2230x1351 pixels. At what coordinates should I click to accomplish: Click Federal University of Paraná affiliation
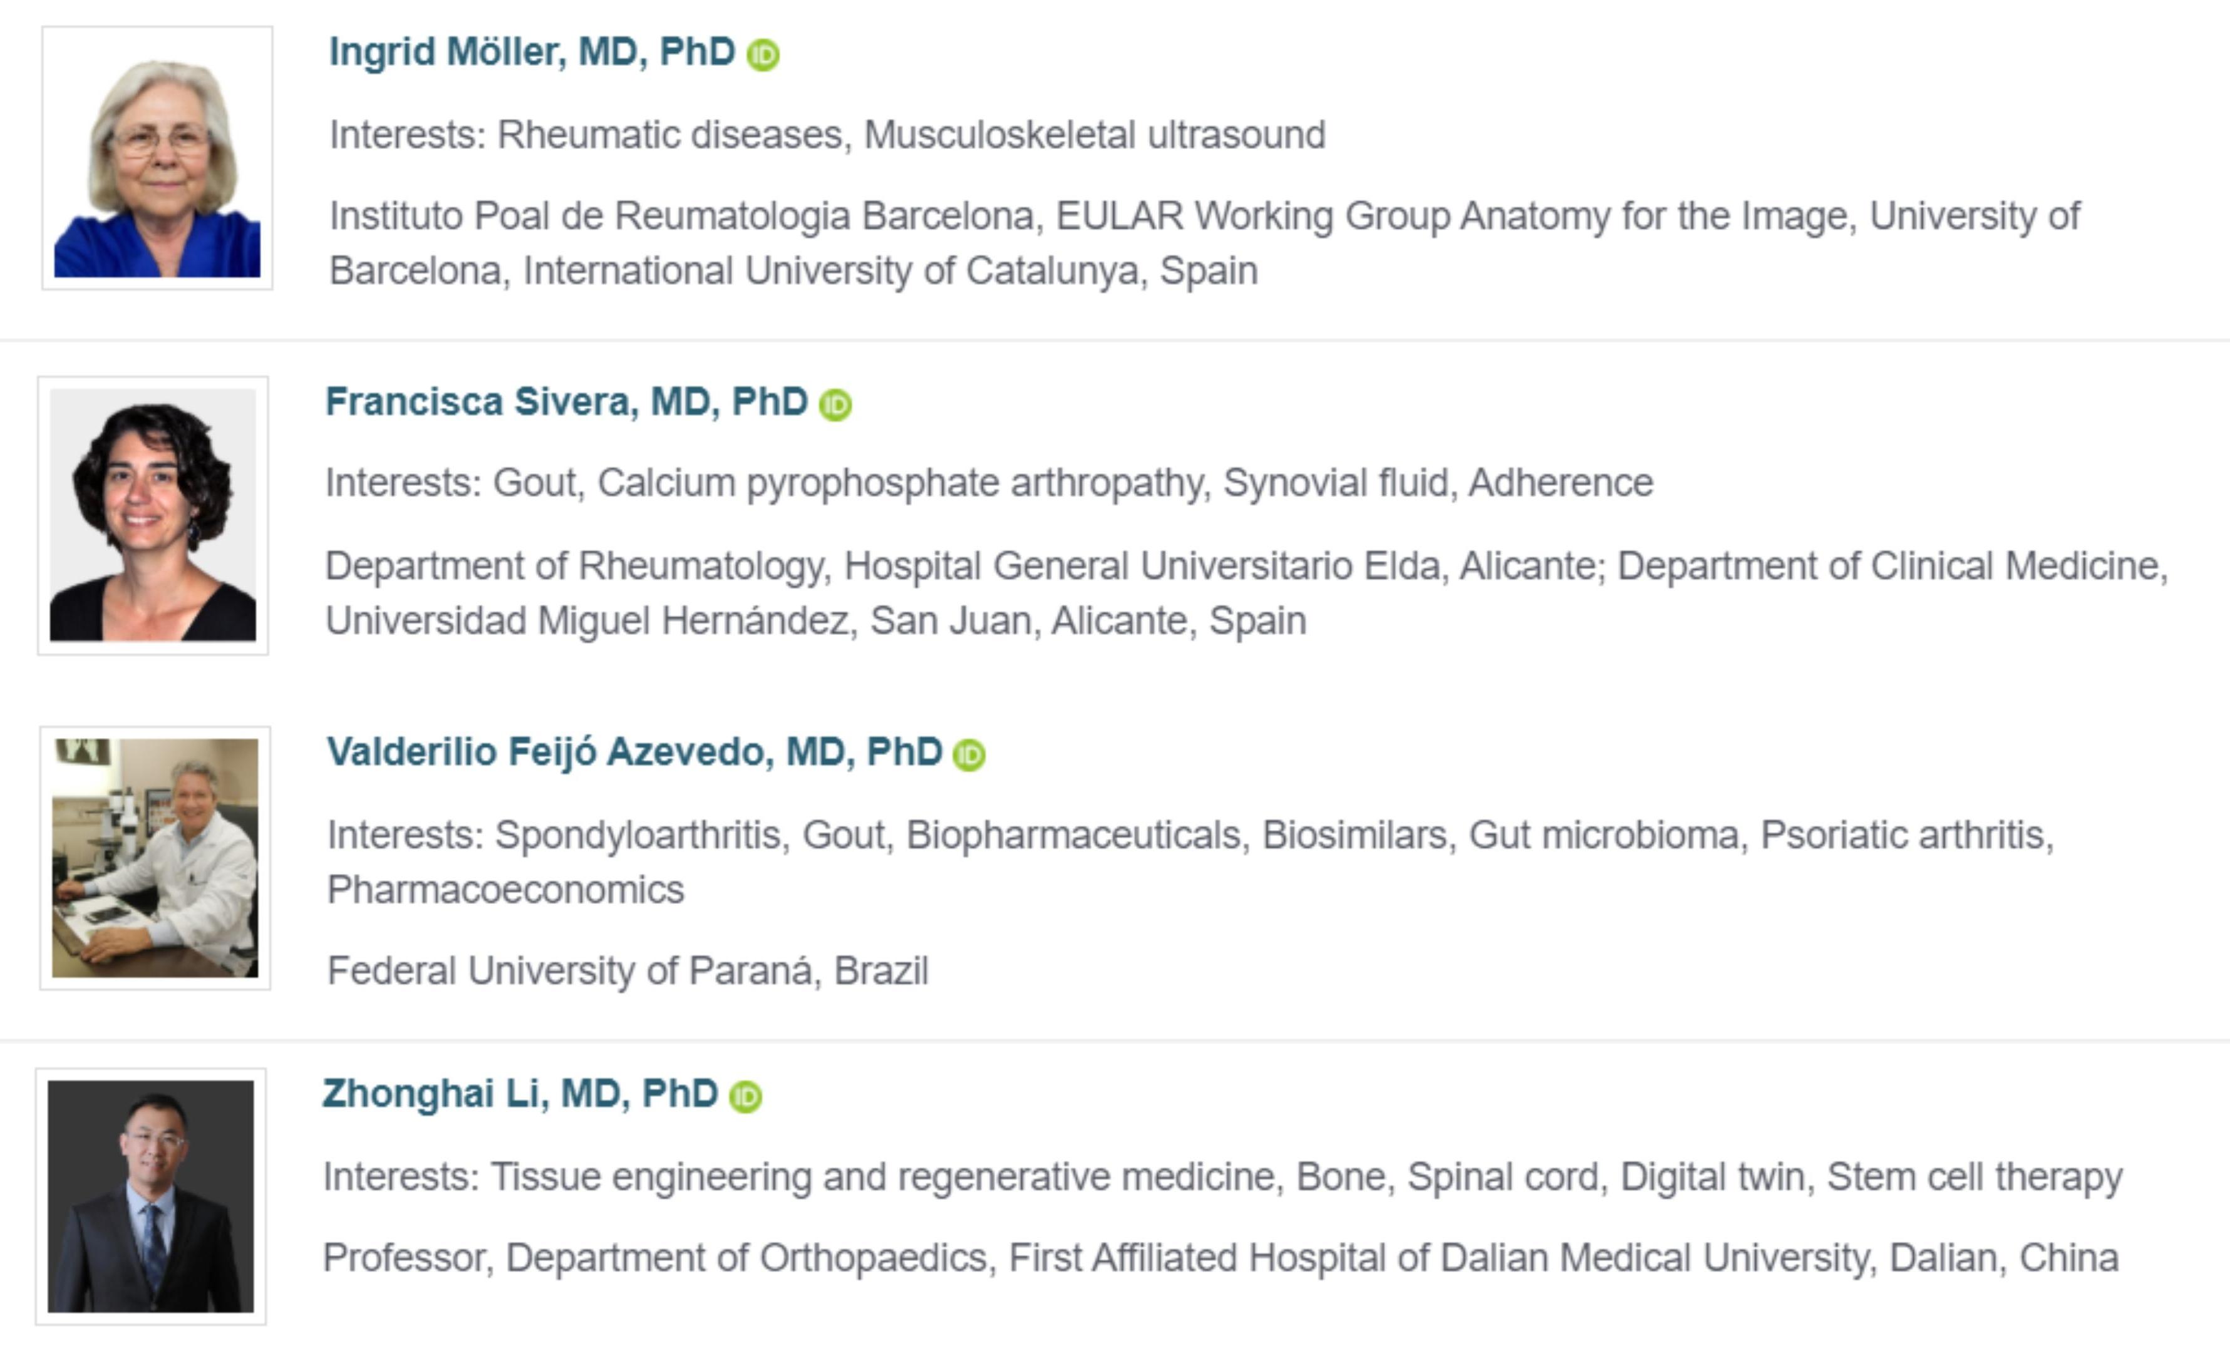click(628, 971)
